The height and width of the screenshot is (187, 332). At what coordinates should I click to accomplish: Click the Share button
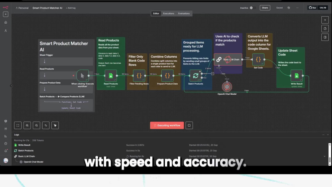tap(265, 8)
